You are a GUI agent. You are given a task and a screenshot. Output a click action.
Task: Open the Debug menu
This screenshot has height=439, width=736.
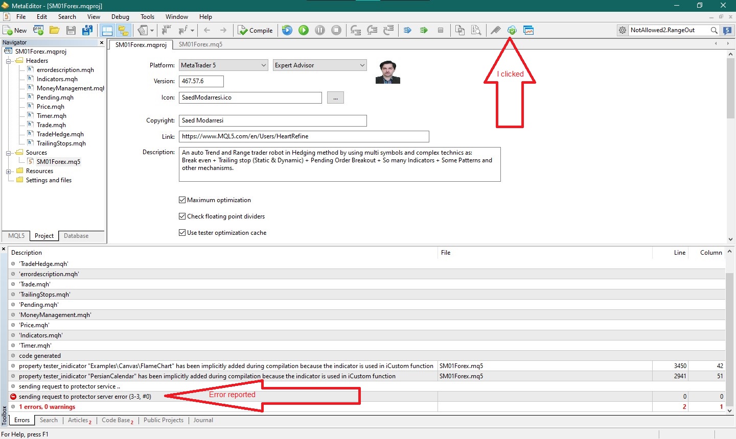[x=120, y=16]
